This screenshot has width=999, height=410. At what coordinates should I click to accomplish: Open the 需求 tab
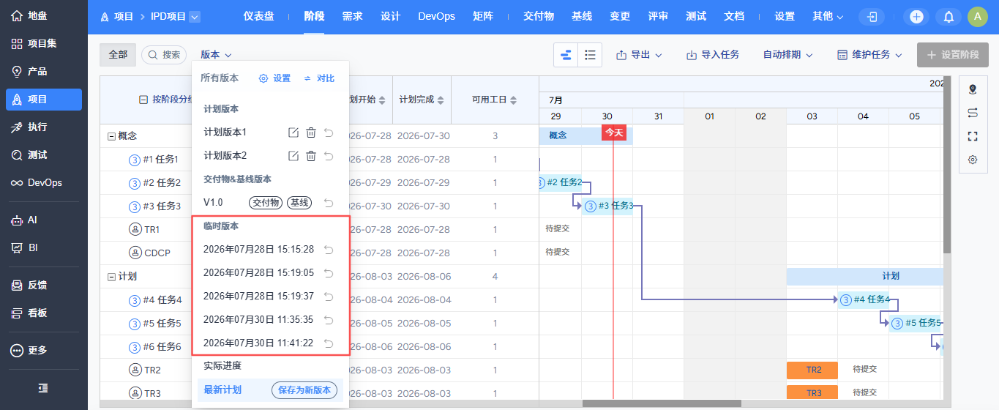(352, 16)
